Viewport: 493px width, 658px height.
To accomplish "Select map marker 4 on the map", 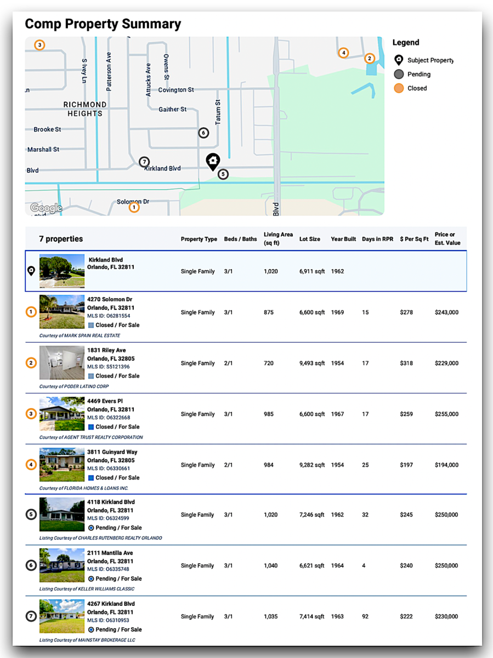I will (343, 53).
